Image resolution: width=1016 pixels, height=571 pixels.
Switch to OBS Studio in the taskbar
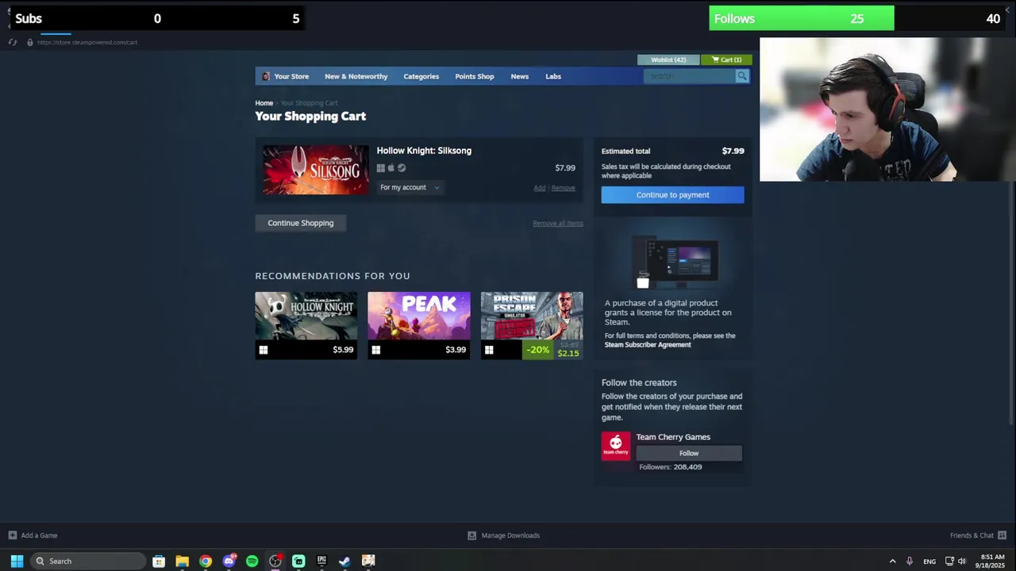point(275,561)
